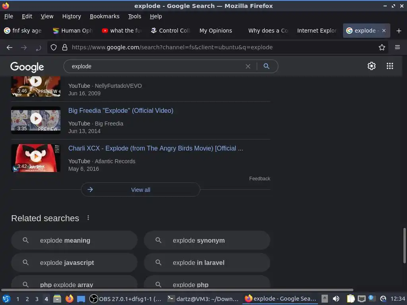Screen dimensions: 407x305
Task: Go back using the browser back arrow
Action: [x=10, y=48]
